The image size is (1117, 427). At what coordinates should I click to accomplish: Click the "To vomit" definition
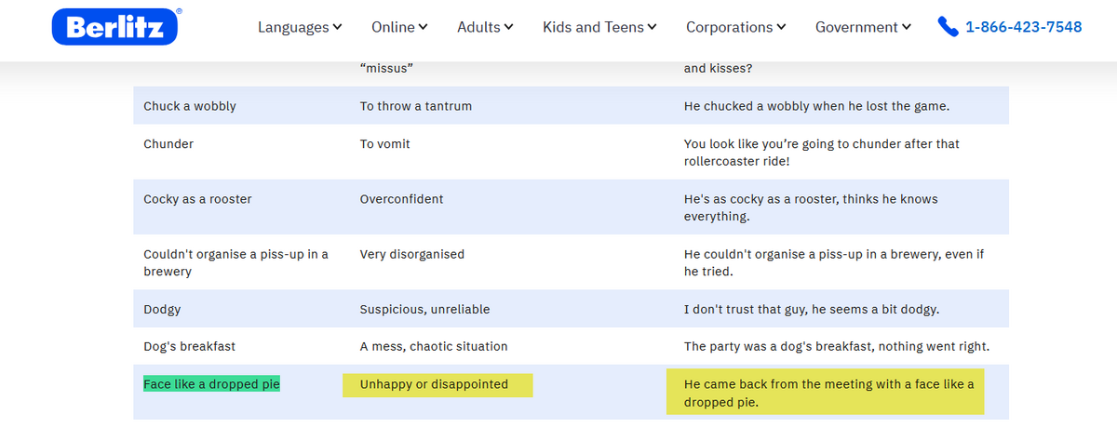click(385, 144)
